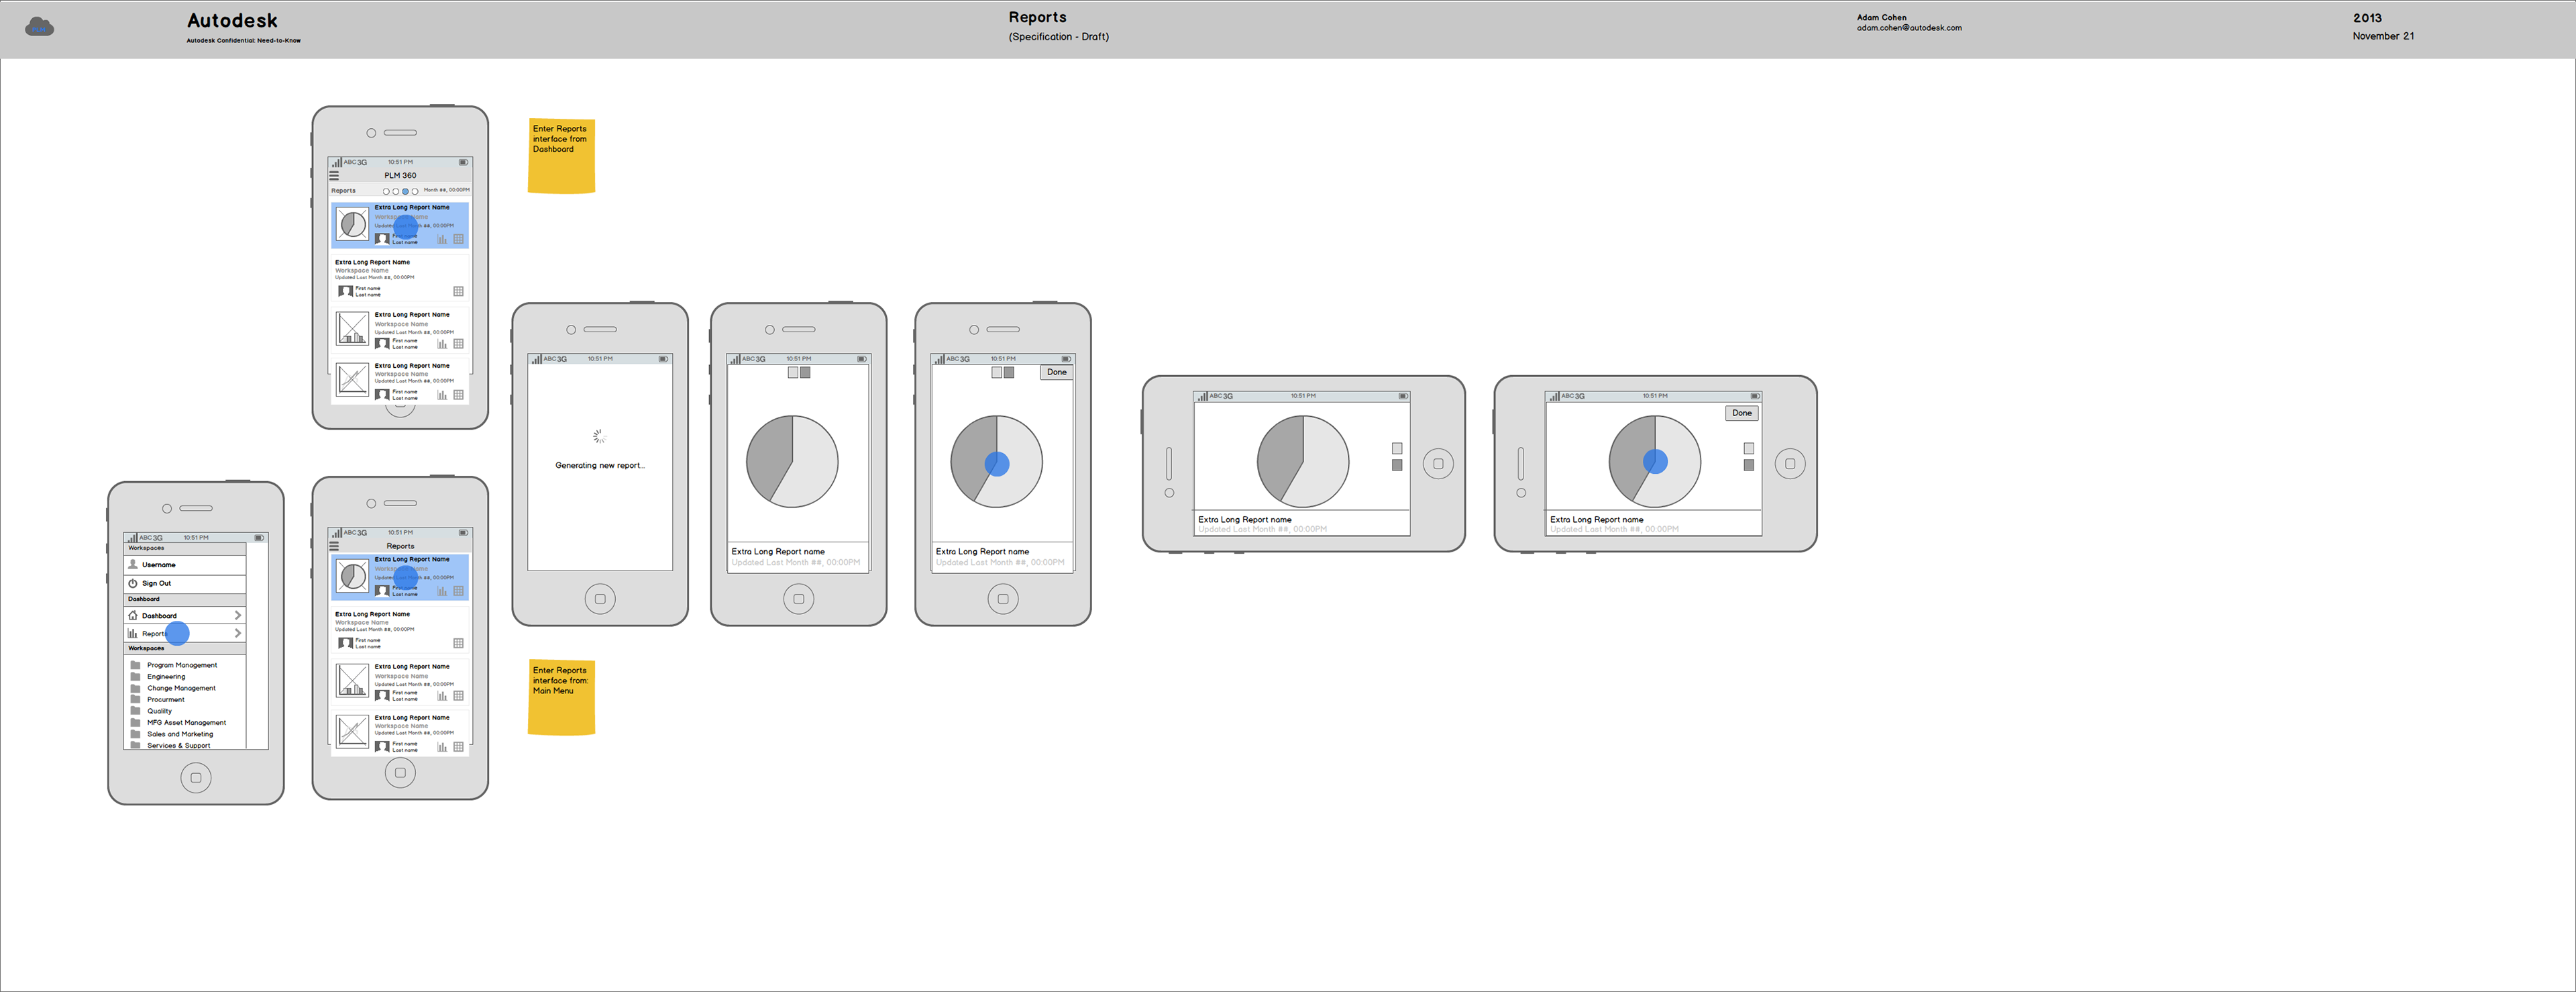The width and height of the screenshot is (2576, 992).
Task: Open the Program Management workspace item
Action: pos(182,664)
